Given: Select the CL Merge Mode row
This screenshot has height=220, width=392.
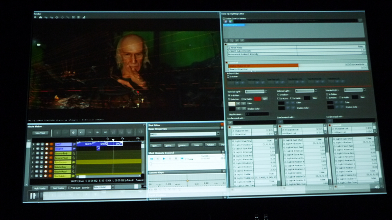Looking at the screenshot, I should click(297, 47).
